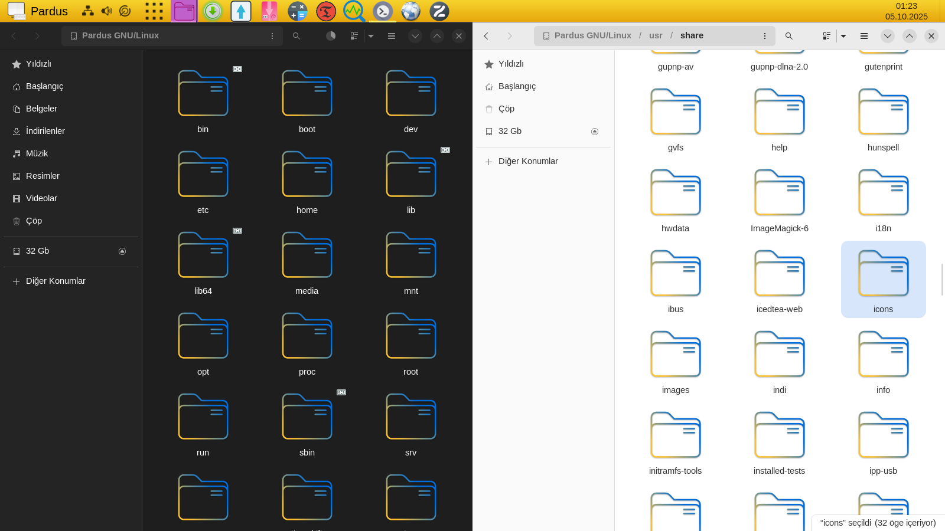The width and height of the screenshot is (945, 531).
Task: Open the terminal icon in the top panel
Action: pyautogui.click(x=383, y=11)
